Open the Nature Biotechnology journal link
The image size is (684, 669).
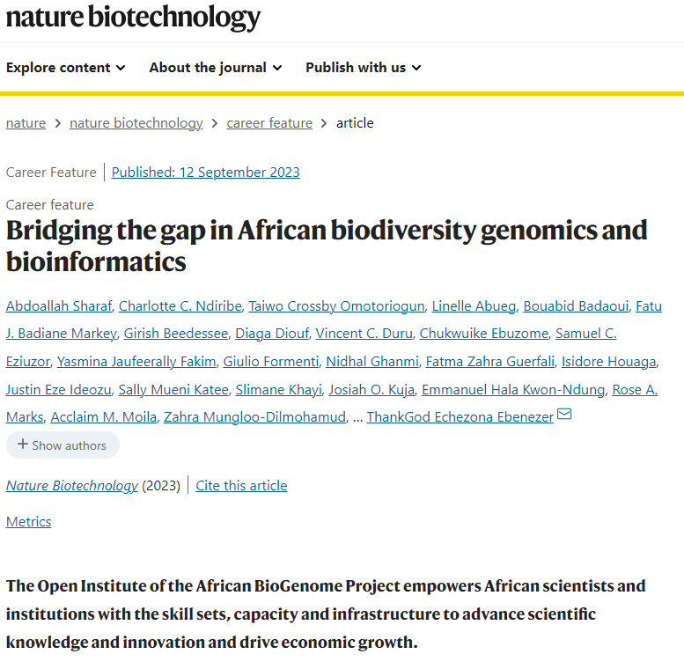[72, 486]
